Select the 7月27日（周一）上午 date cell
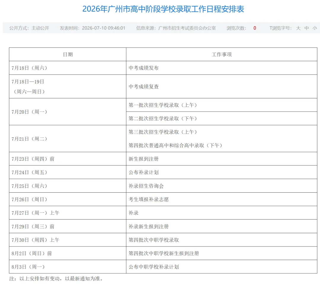 (x=68, y=213)
